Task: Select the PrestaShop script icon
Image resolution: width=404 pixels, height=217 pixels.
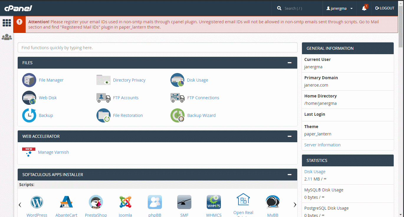Action: (x=96, y=202)
